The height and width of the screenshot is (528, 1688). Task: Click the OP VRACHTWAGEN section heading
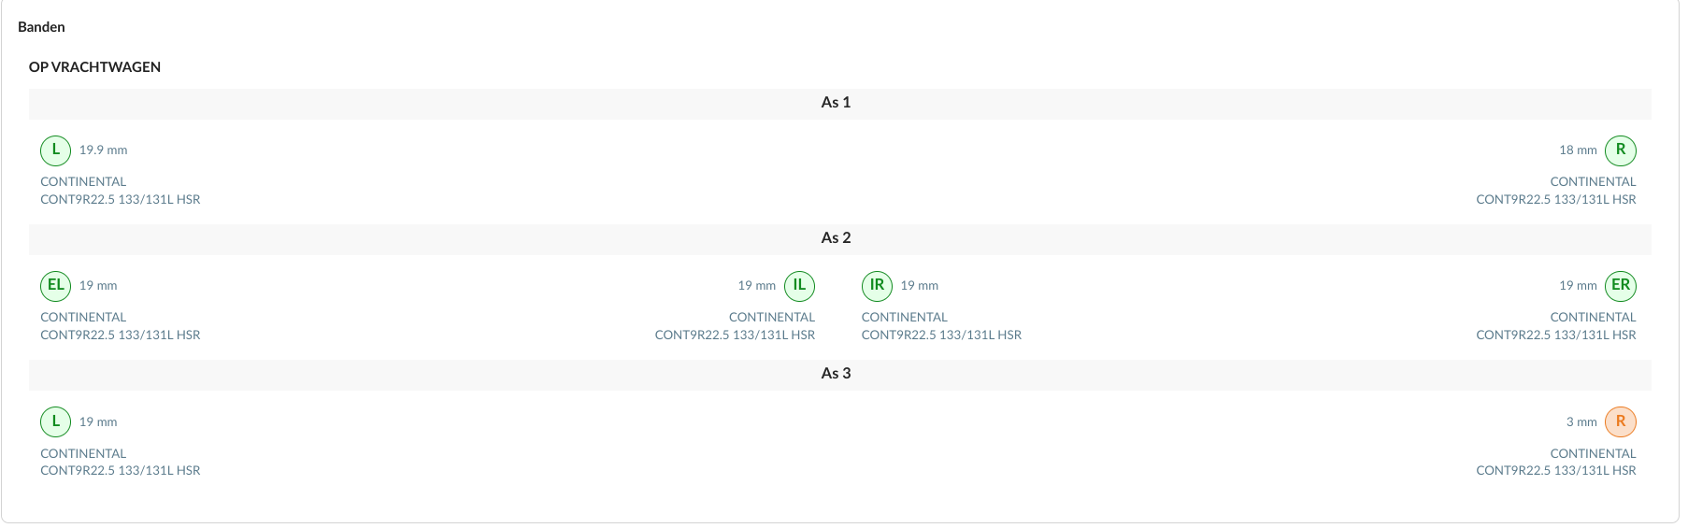[94, 67]
